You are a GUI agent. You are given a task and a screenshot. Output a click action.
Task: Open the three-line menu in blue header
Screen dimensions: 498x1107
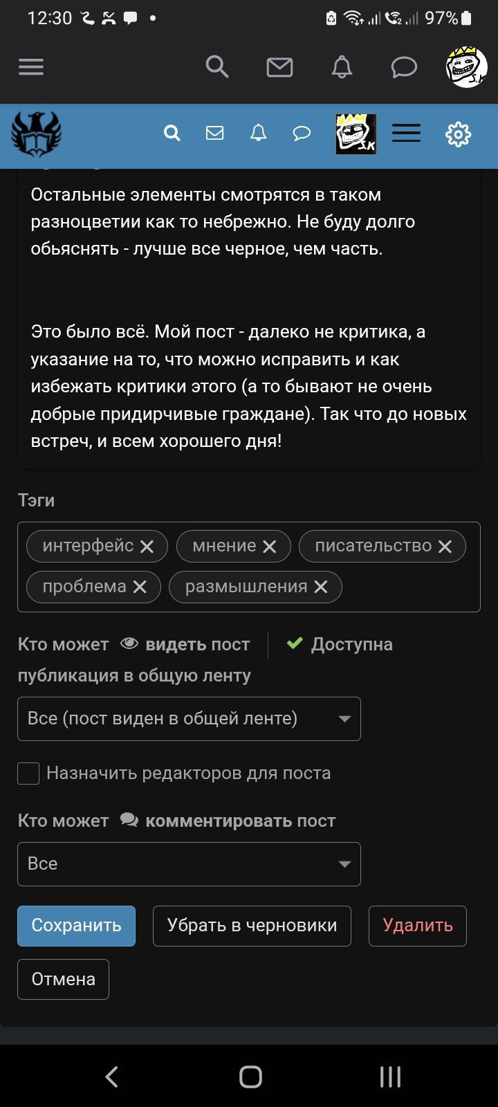coord(406,134)
